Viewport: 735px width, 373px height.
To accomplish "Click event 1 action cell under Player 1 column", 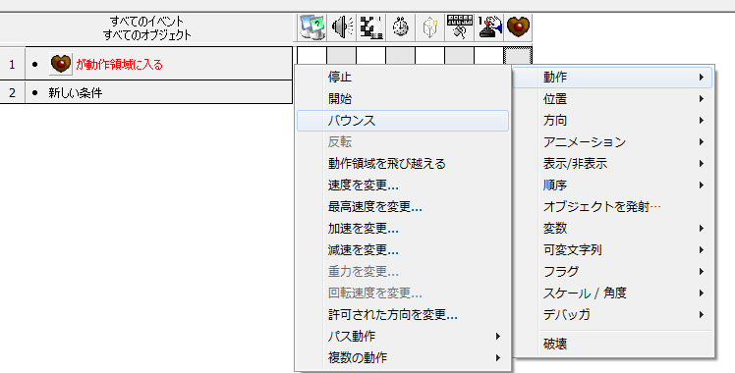I will (x=488, y=57).
